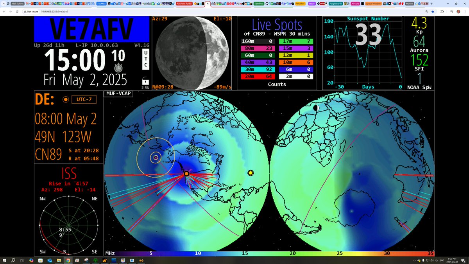The height and width of the screenshot is (264, 469).
Task: Click the moon marker on the right hemisphere
Action: (x=316, y=108)
